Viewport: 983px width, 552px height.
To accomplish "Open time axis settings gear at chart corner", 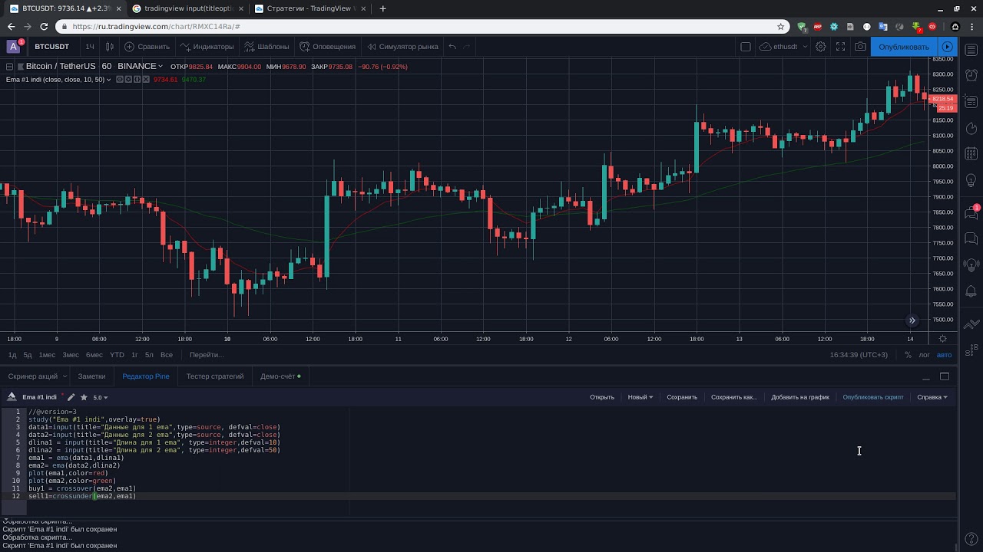I will 943,339.
